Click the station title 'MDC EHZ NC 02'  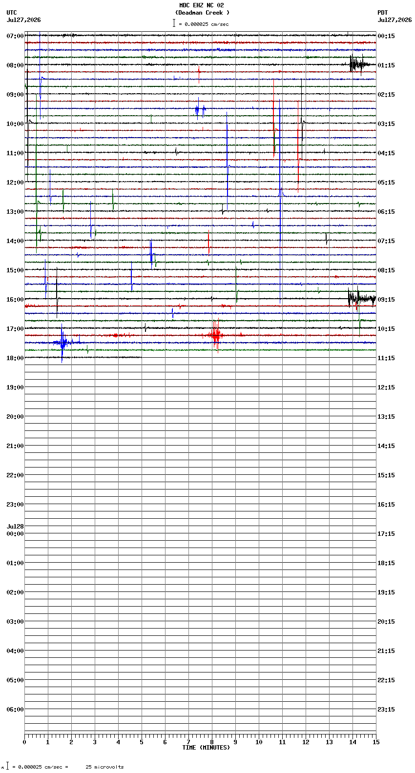pos(202,5)
